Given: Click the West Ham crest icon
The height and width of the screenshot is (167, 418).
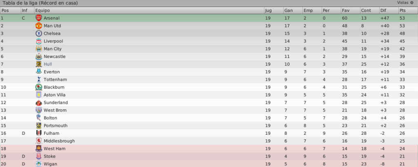Looking at the screenshot, I should [x=39, y=149].
